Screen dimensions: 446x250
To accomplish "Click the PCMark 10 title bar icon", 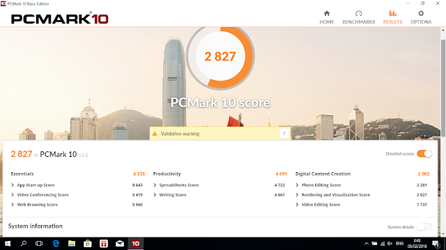I will [x=3, y=3].
